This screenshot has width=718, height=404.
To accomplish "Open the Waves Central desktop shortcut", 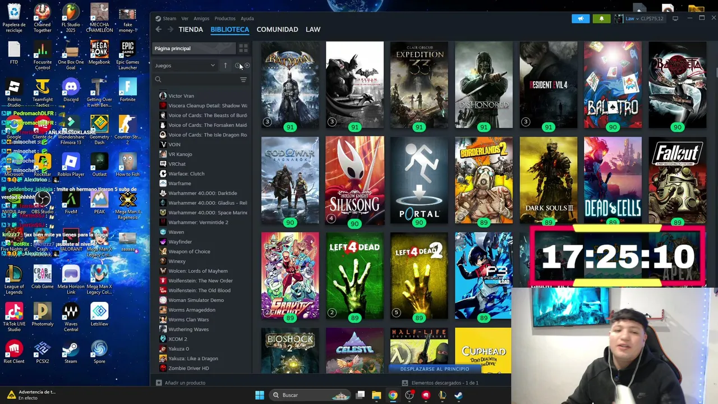I will [x=71, y=317].
